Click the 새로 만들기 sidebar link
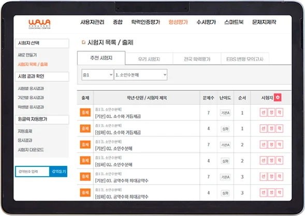 click(27, 55)
